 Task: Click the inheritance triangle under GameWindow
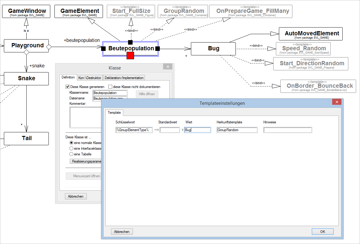(x=26, y=21)
